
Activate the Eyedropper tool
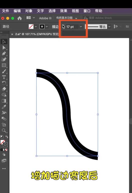click(4, 107)
